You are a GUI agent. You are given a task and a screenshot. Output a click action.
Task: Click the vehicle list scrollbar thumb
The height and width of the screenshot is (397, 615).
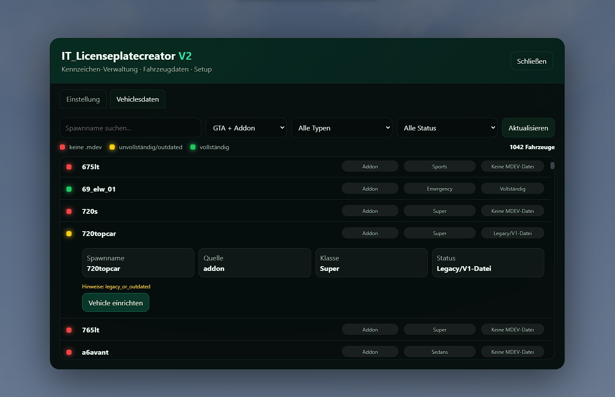552,166
